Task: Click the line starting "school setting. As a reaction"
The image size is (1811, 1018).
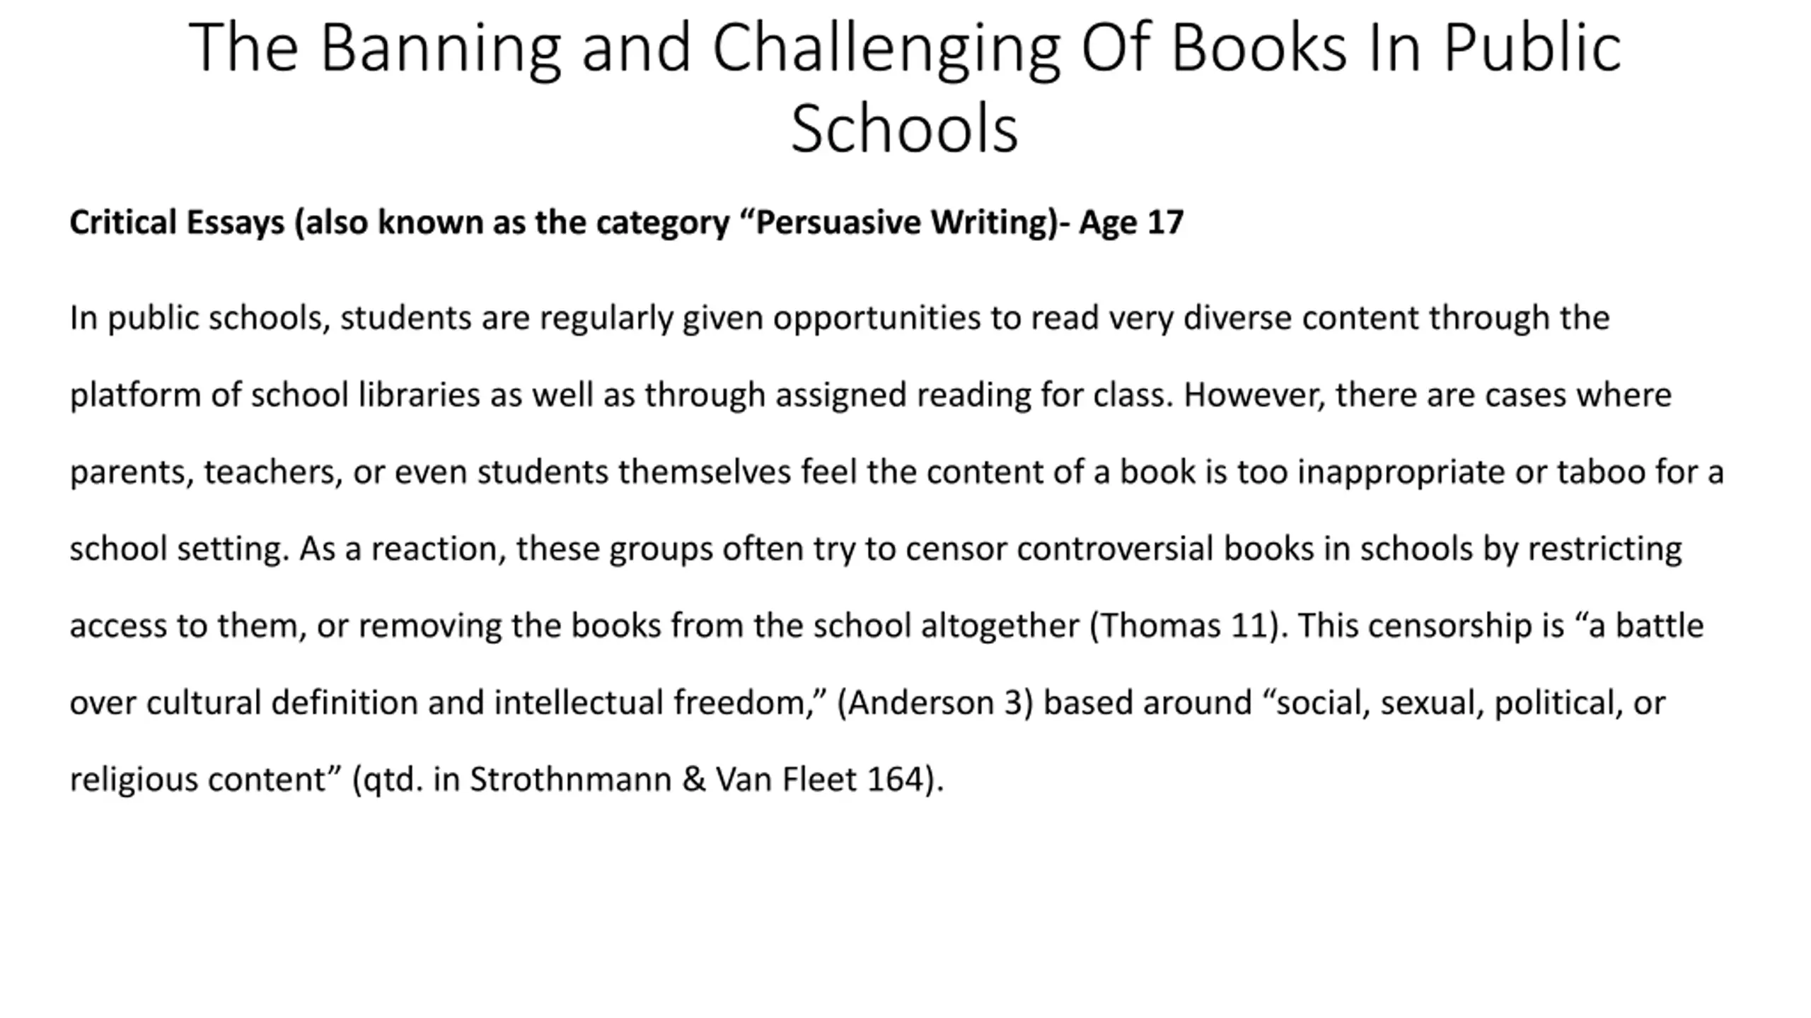Action: [876, 549]
